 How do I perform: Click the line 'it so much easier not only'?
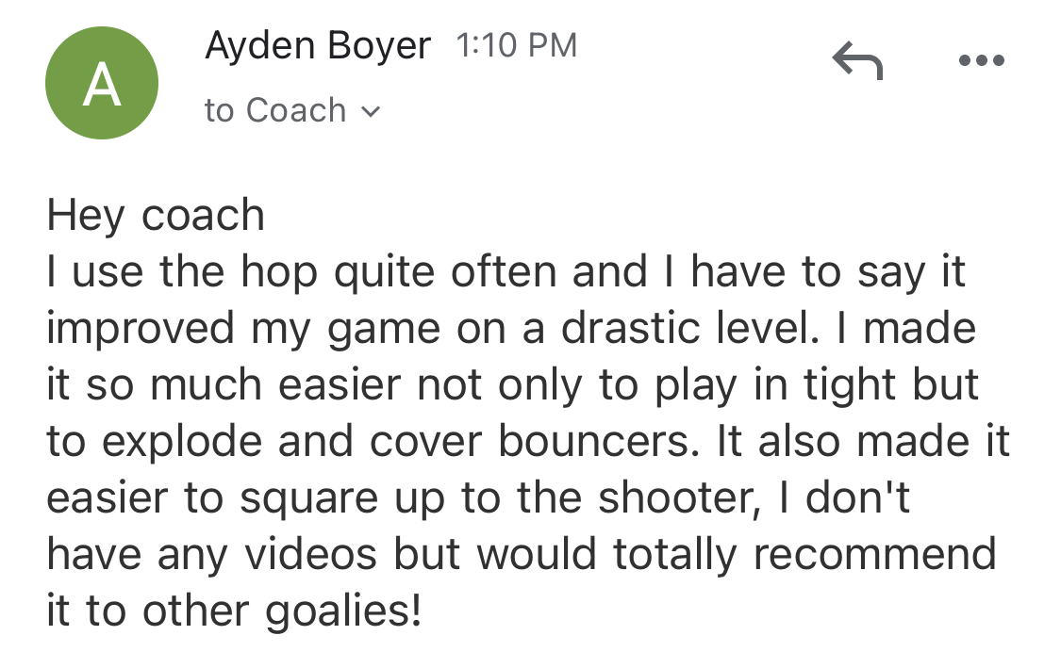(512, 384)
